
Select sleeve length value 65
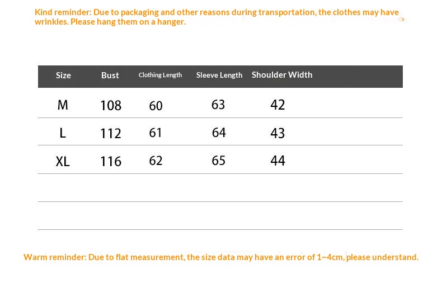(x=218, y=161)
